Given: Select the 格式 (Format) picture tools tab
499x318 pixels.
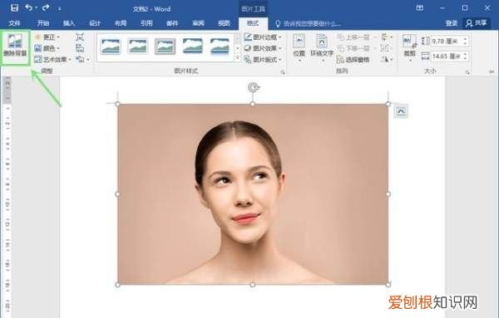Looking at the screenshot, I should 253,23.
